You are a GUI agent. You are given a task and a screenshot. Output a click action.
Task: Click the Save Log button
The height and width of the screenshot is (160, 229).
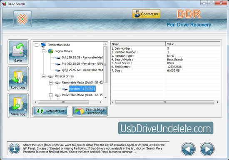point(18,105)
